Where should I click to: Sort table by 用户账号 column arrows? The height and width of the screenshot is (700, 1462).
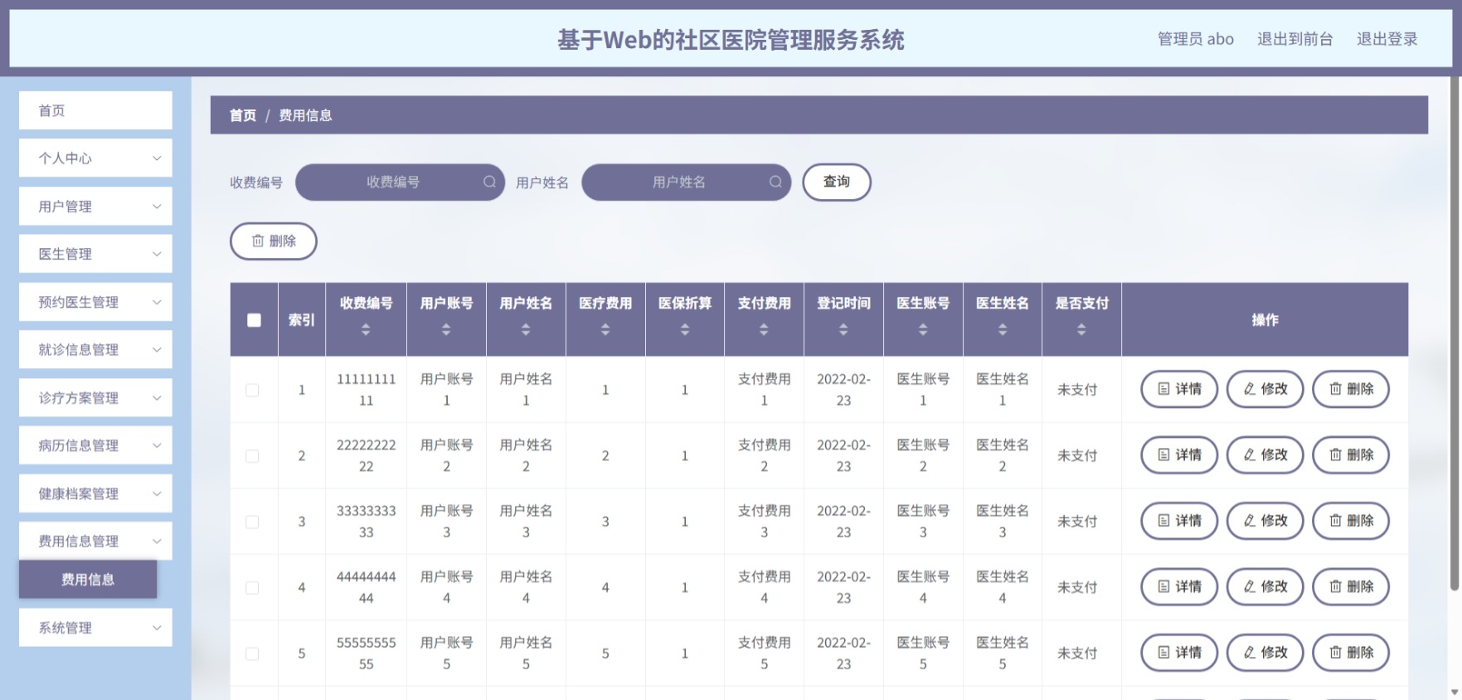[x=446, y=329]
